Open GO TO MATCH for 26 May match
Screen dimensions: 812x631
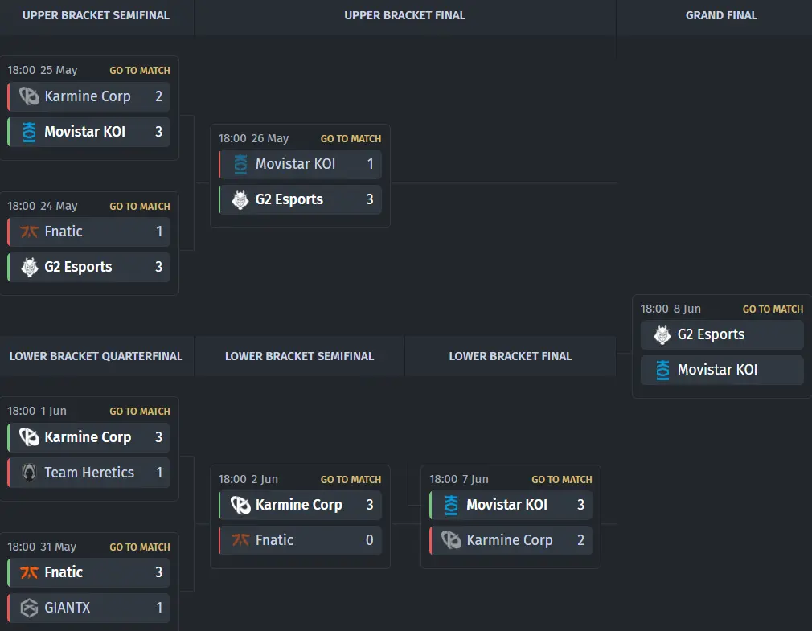(351, 139)
